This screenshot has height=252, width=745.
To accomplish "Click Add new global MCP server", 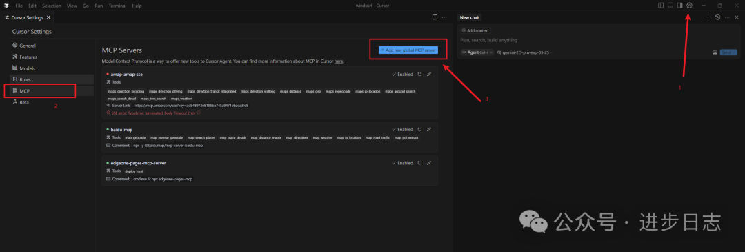I will pos(408,50).
